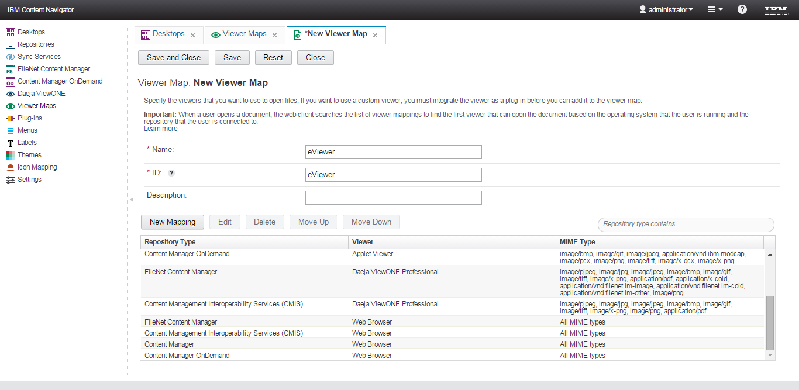Open Repositories from the sidebar icon
The image size is (799, 390).
pyautogui.click(x=10, y=44)
